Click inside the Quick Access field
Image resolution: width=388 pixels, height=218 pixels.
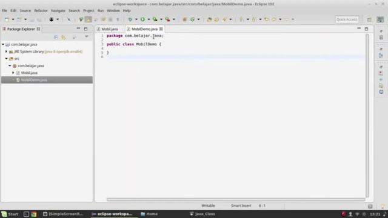pos(347,19)
